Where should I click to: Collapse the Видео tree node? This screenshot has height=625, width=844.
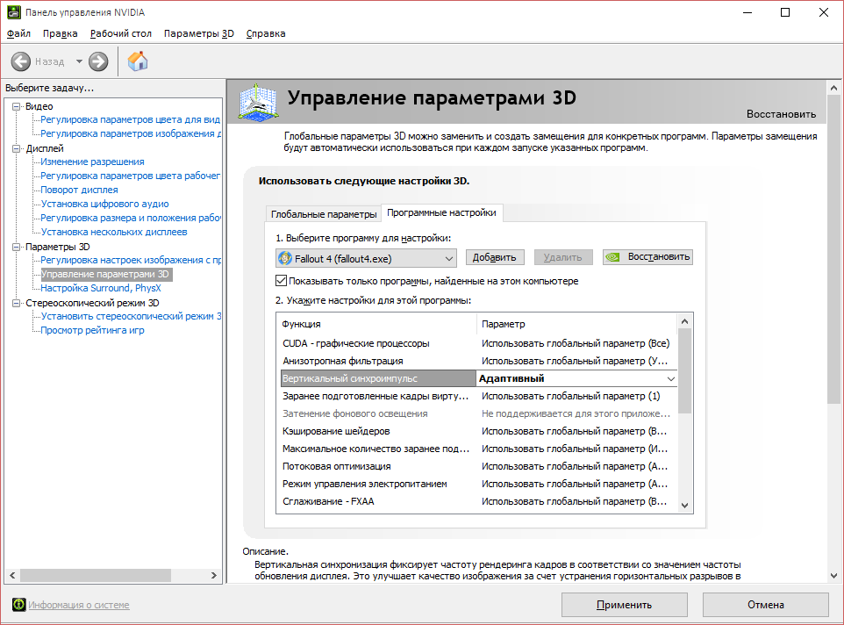pyautogui.click(x=17, y=106)
